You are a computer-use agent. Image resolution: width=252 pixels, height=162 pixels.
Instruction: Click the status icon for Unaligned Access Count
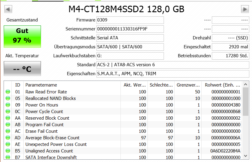[8, 151]
